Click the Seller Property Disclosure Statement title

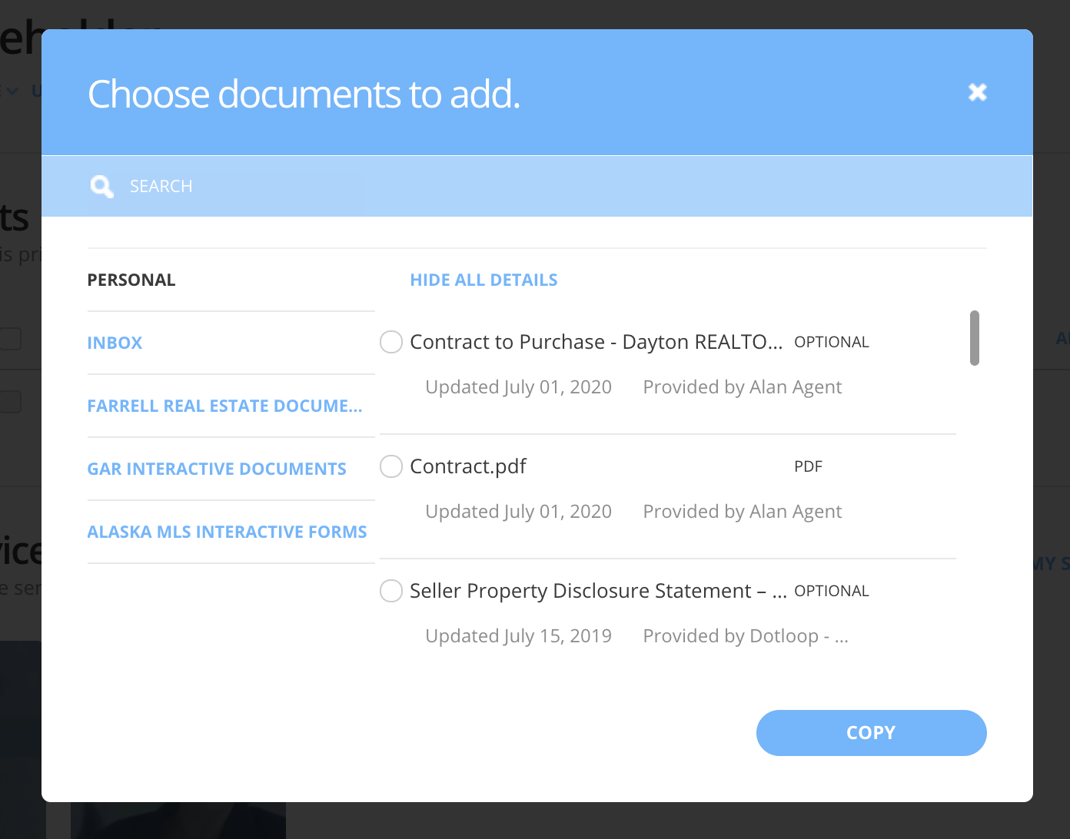tap(599, 591)
